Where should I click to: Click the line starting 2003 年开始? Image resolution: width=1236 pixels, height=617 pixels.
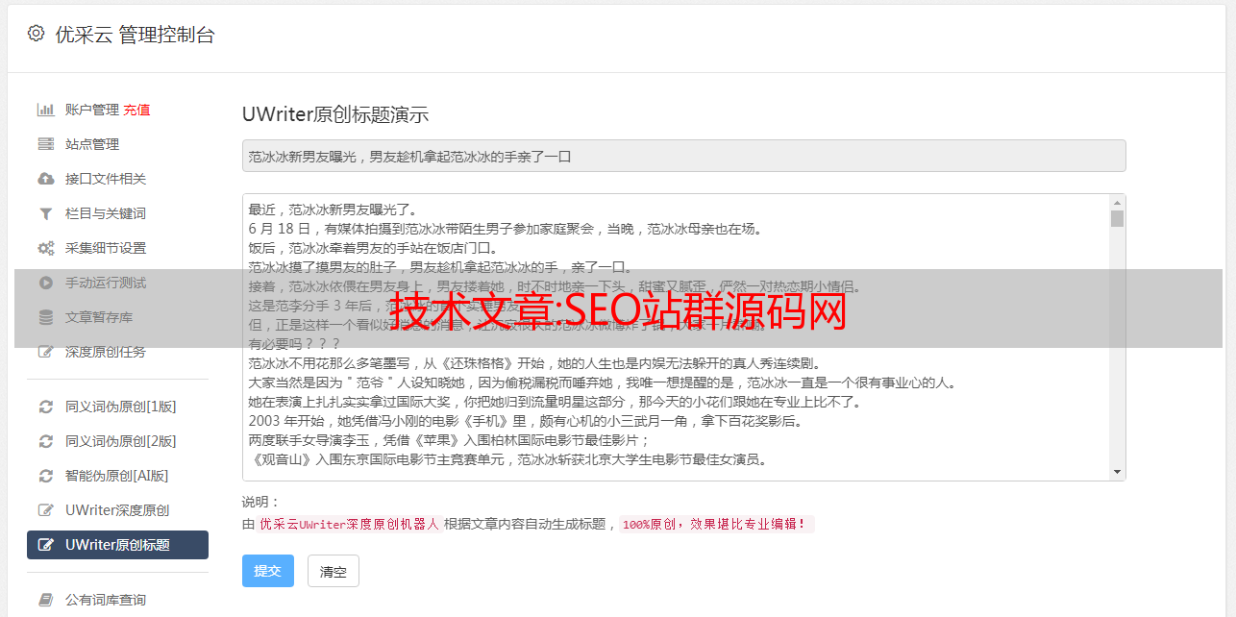tap(526, 421)
